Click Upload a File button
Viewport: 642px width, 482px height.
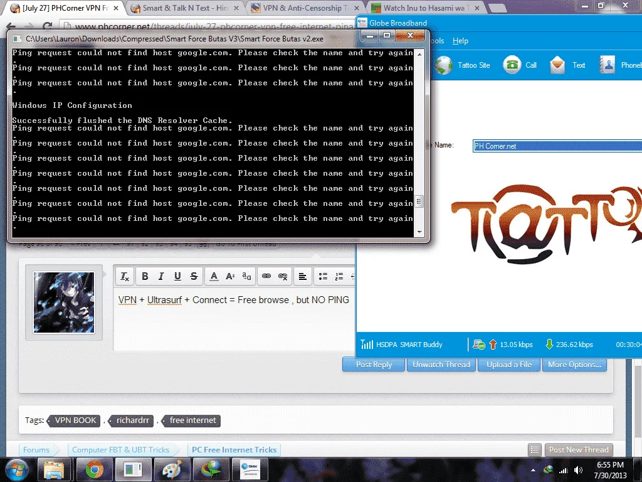point(509,365)
